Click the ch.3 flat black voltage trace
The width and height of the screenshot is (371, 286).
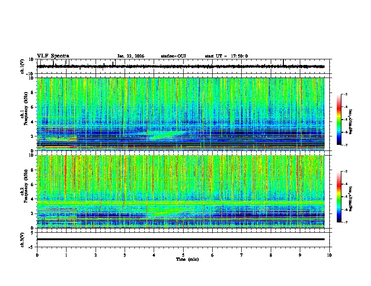pos(181,239)
